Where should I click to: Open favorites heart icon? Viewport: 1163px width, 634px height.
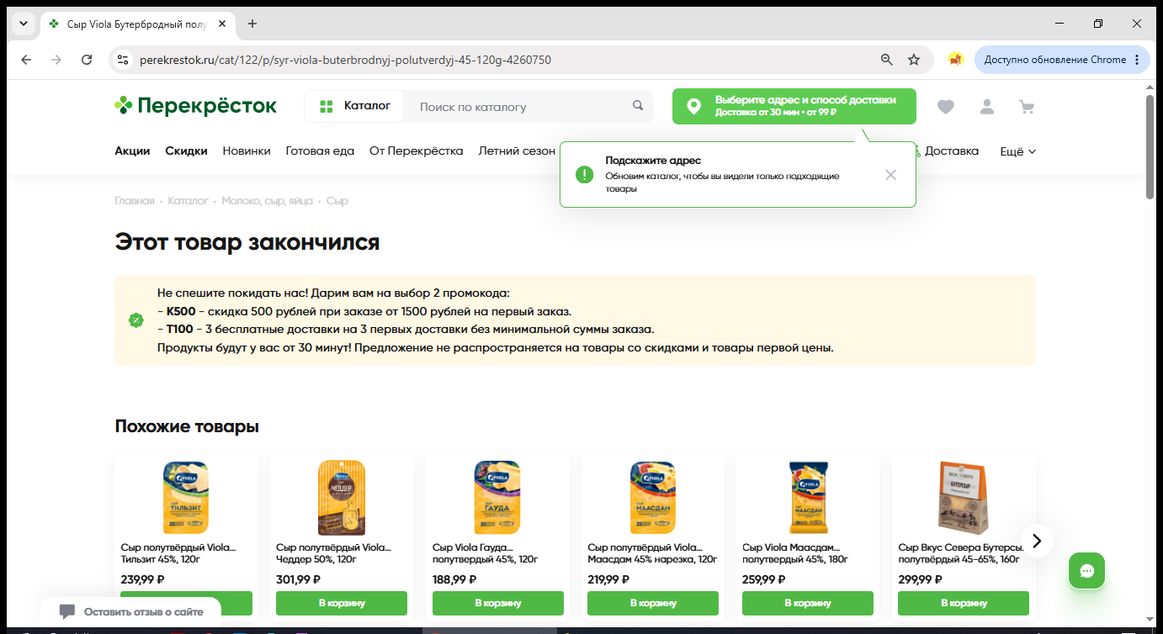(946, 107)
